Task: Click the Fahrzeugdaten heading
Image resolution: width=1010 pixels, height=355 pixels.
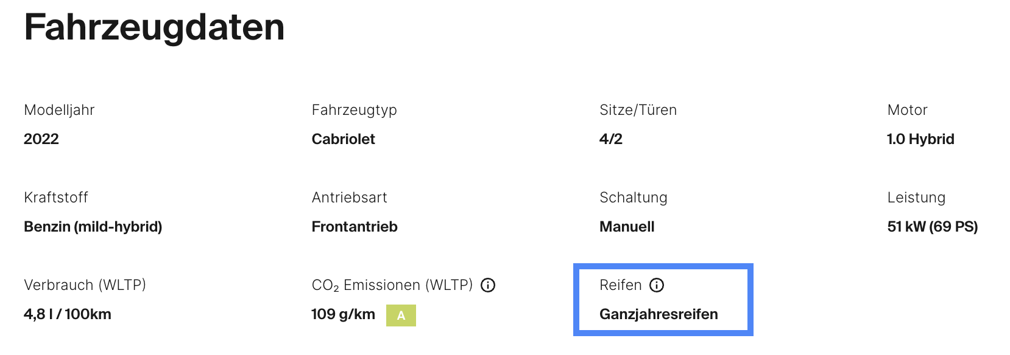Action: (154, 27)
